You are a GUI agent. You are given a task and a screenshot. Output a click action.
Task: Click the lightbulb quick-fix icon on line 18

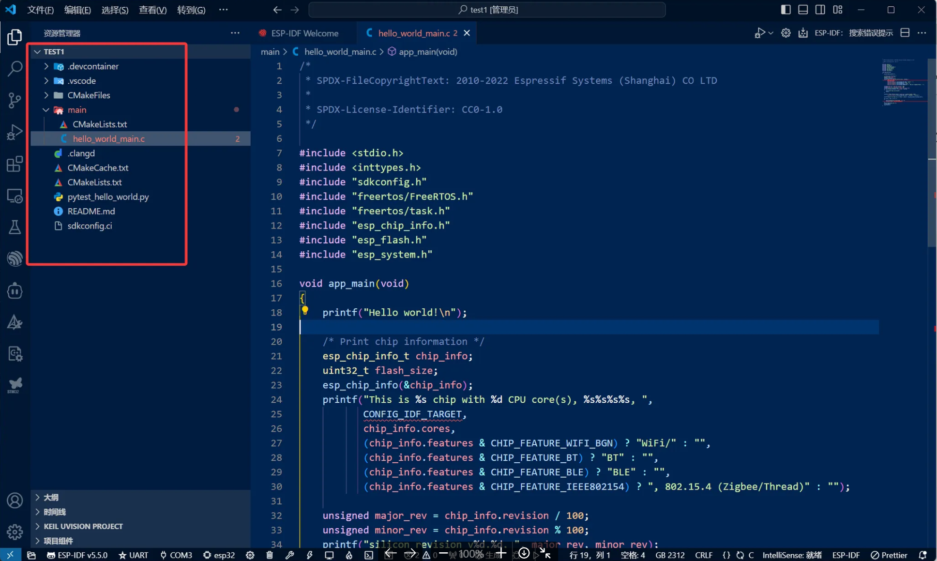[x=305, y=310]
